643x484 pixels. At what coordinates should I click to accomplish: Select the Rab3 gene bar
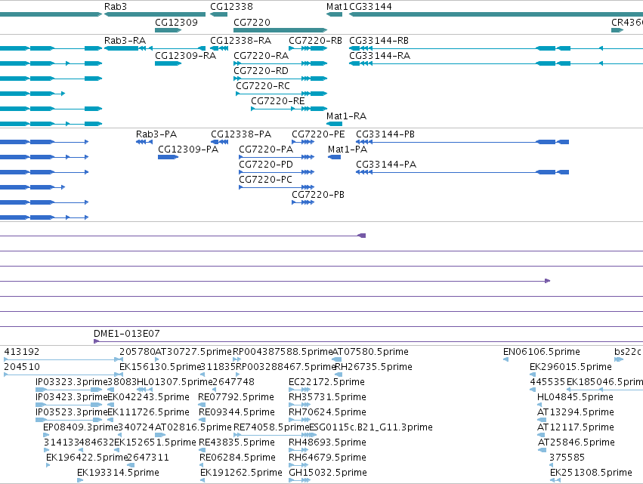pos(155,14)
